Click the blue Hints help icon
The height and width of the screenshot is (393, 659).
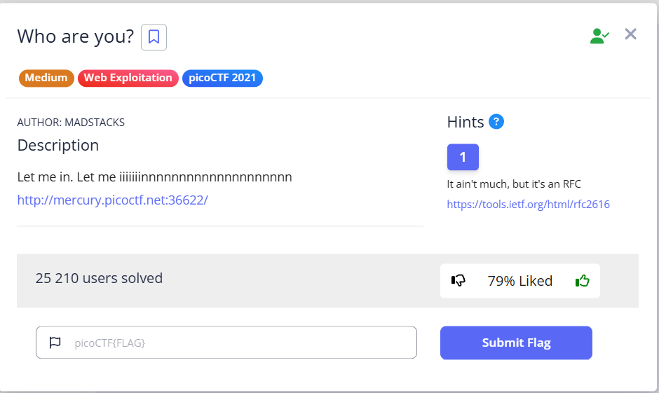tap(496, 122)
